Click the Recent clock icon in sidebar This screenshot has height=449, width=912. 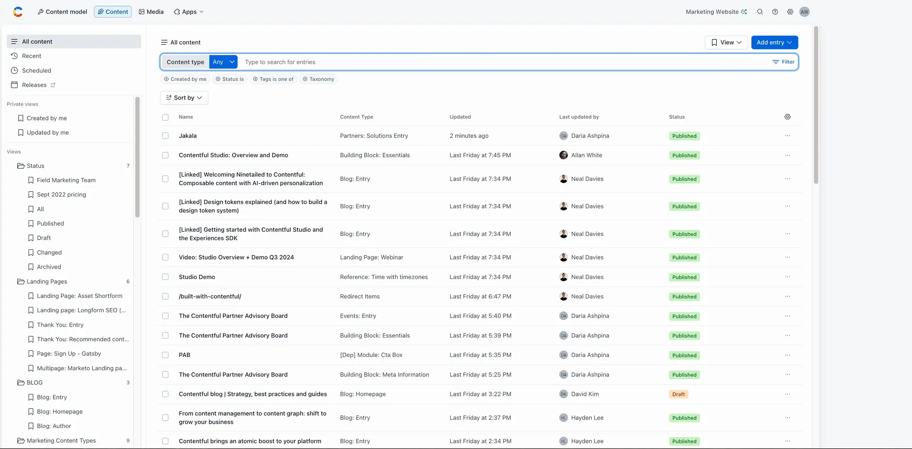point(14,56)
